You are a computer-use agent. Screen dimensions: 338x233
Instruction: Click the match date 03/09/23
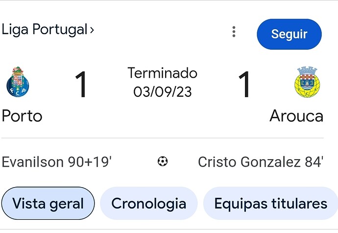coord(162,91)
